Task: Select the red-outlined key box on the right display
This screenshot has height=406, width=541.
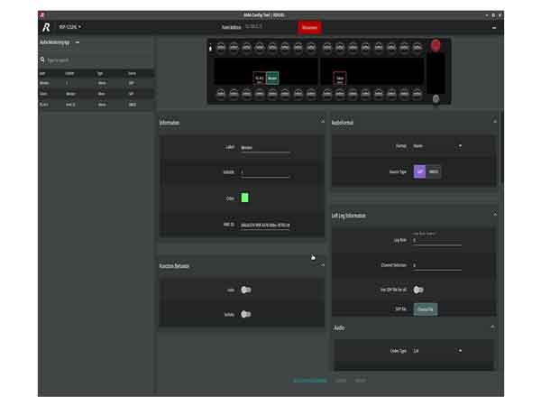Action: (x=340, y=78)
